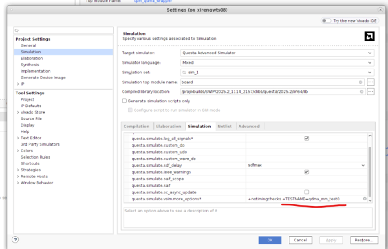
Task: Open sdf_delay sdfmax dropdown
Action: tap(363, 165)
